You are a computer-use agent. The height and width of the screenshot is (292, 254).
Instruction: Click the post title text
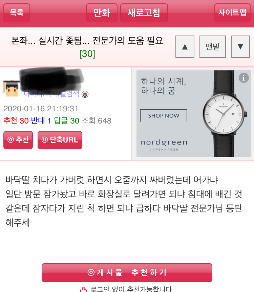point(87,40)
